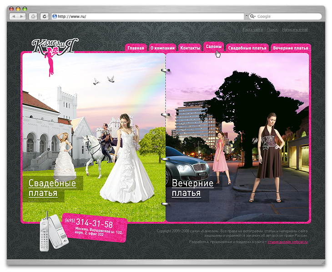Click the browser address bar URL field
Image resolution: width=332 pixels, height=272 pixels.
(150, 16)
